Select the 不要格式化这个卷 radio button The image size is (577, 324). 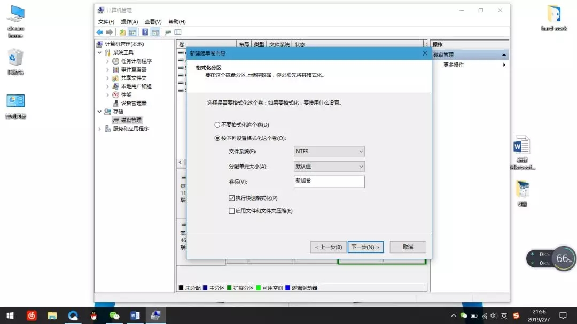click(216, 125)
